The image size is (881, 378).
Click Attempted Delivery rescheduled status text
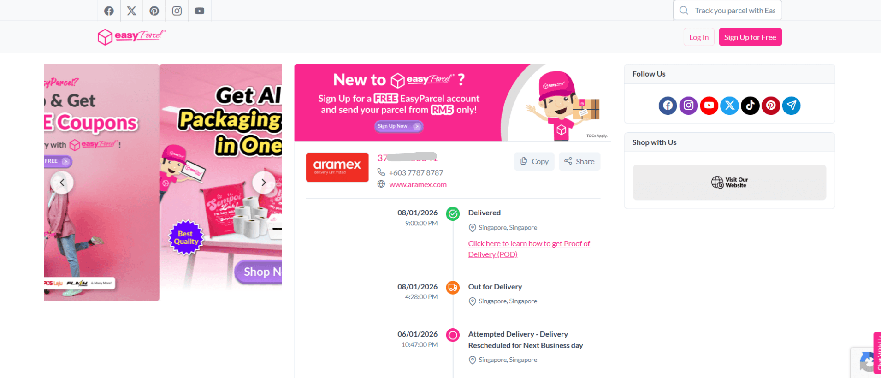[x=526, y=340]
